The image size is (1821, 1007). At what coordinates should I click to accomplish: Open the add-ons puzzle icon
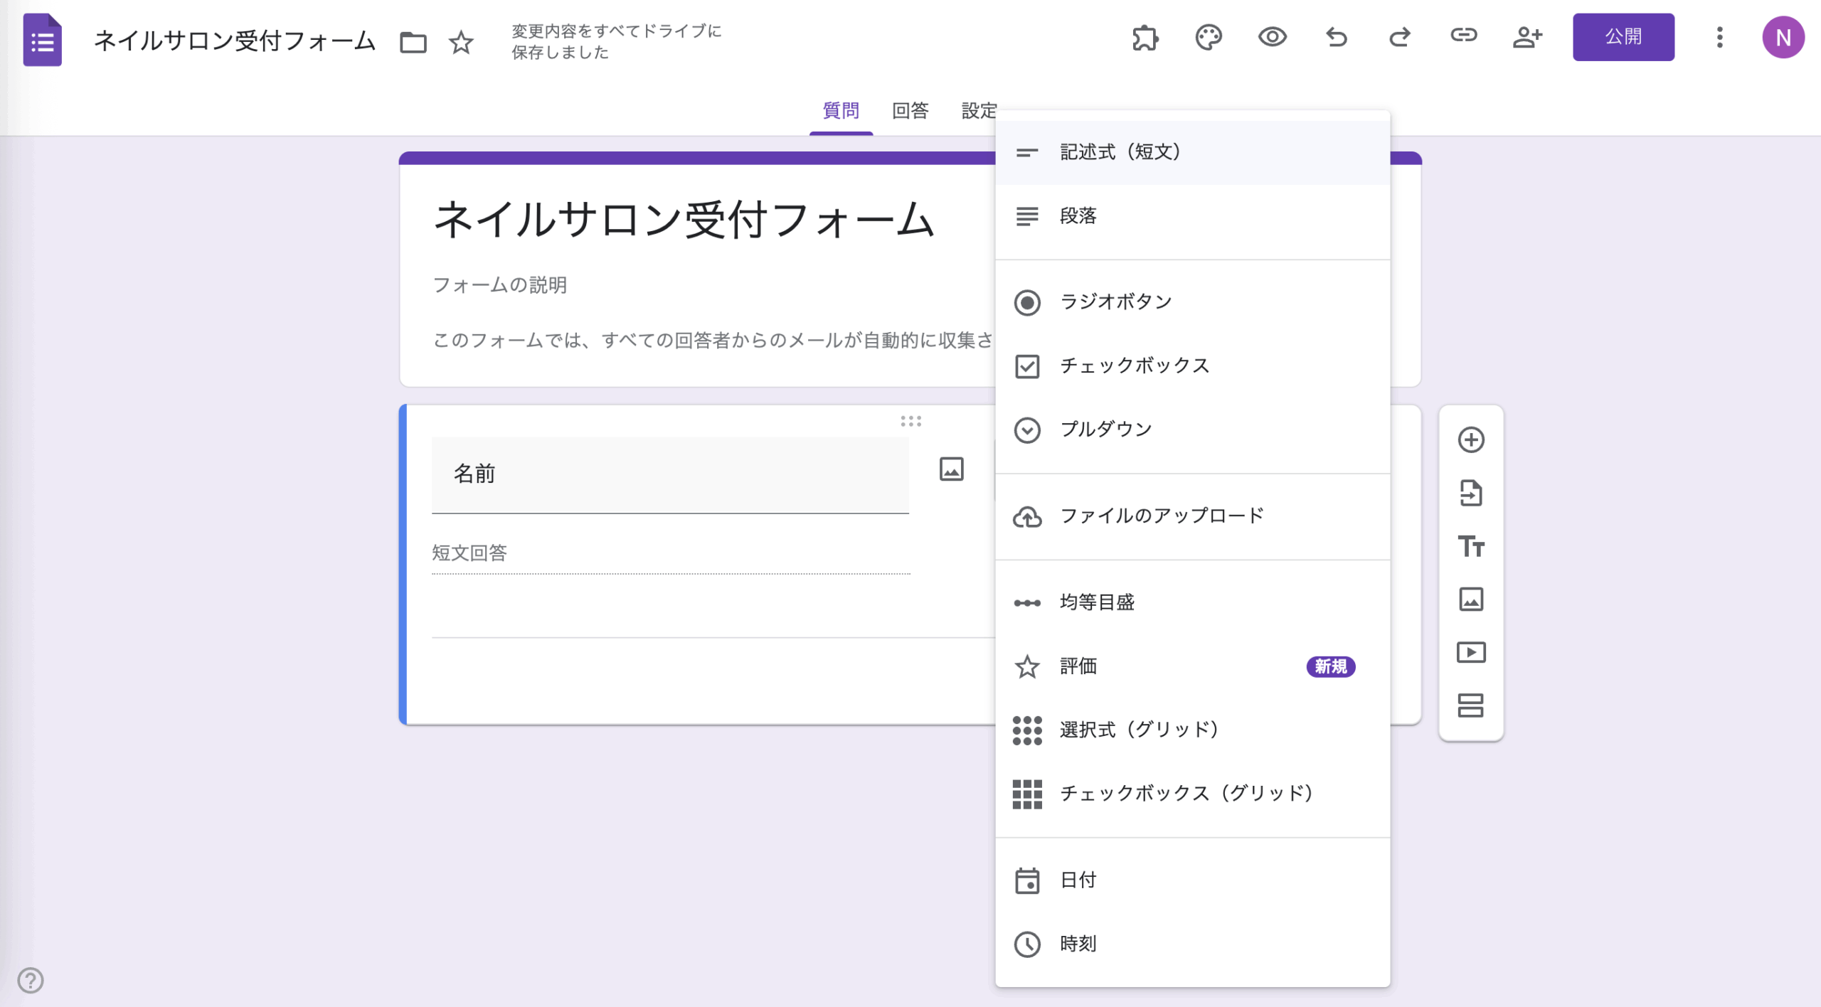point(1145,37)
